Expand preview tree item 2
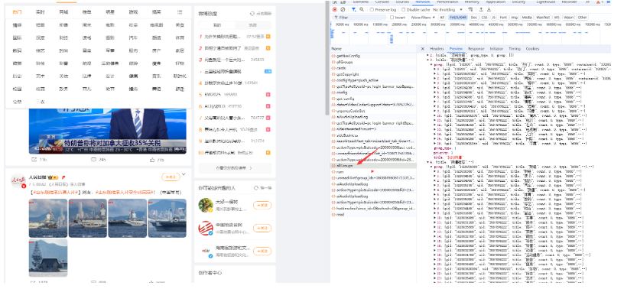This screenshot has height=292, width=624. [x=427, y=54]
